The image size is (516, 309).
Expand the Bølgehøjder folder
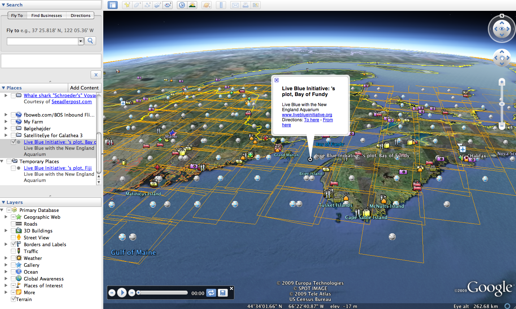(6, 129)
